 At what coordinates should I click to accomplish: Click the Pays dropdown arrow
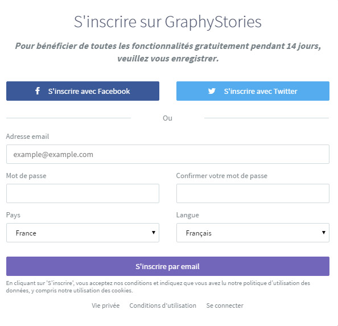coord(154,233)
